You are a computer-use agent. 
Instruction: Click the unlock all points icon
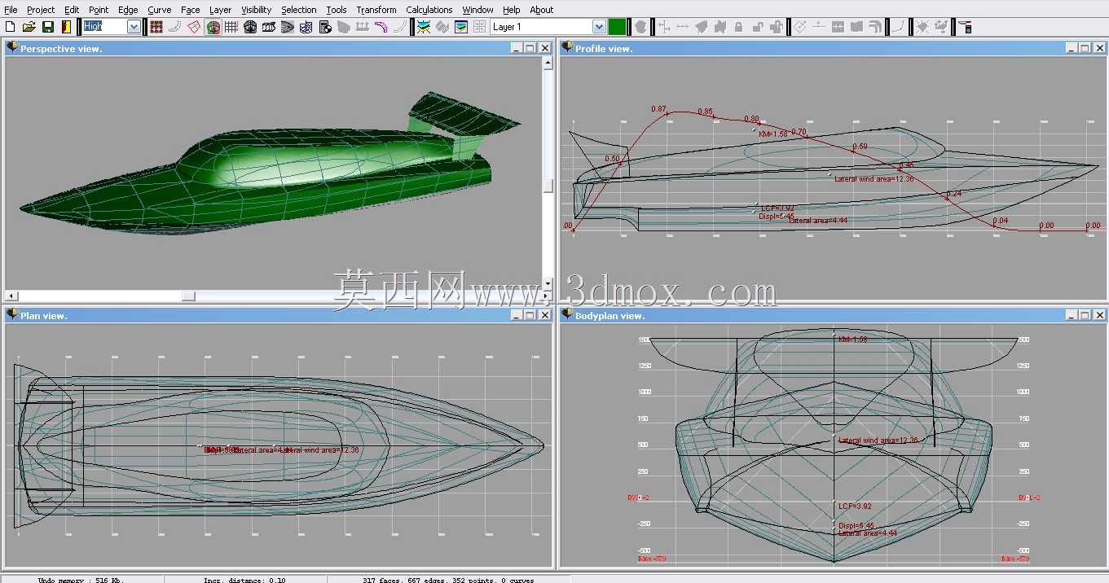[x=776, y=27]
